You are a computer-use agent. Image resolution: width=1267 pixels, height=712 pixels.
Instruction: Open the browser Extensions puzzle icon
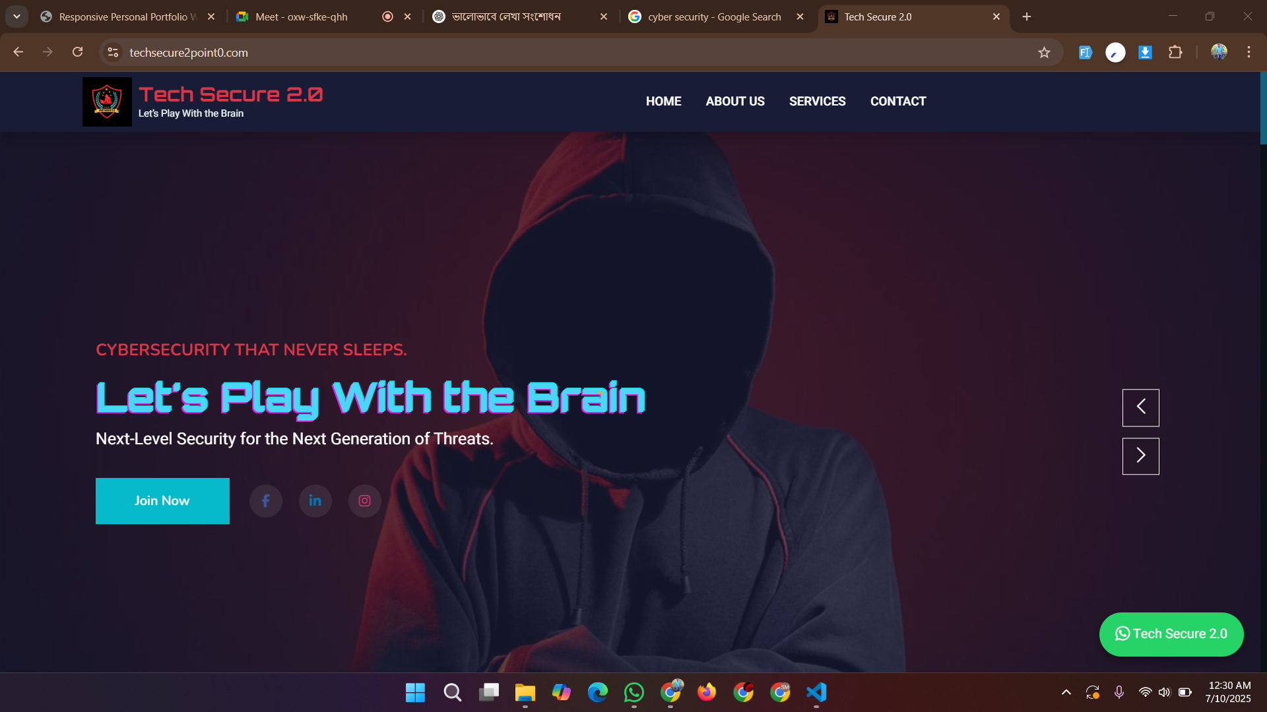(1175, 52)
